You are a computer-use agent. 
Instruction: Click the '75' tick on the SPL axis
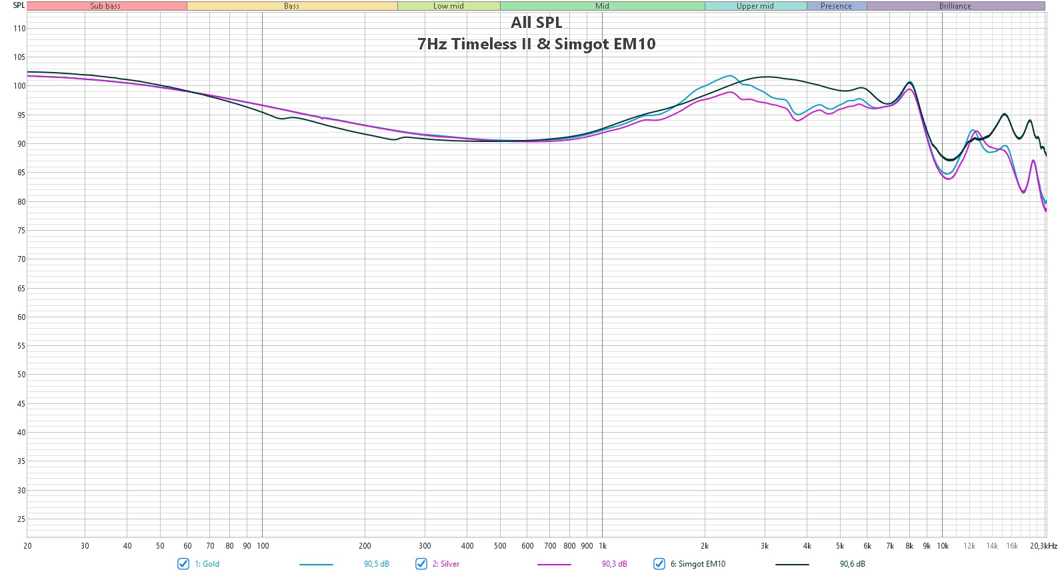21,231
